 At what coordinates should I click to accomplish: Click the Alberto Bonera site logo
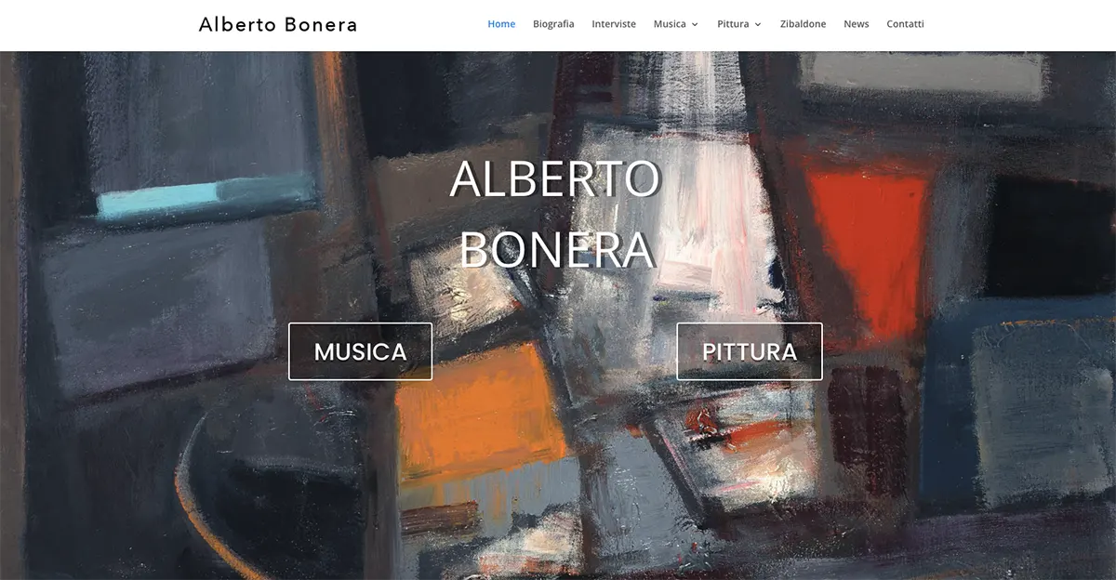278,25
